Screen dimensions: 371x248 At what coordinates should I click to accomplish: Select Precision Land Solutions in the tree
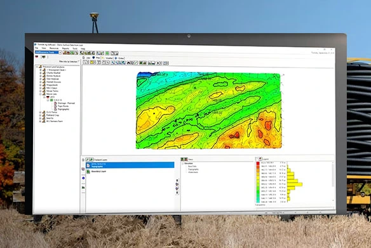click(53, 67)
